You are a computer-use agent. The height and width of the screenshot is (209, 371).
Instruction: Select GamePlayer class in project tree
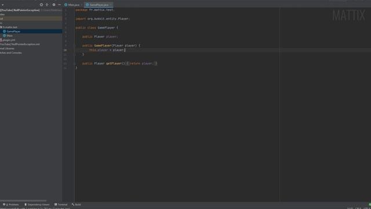(x=13, y=31)
